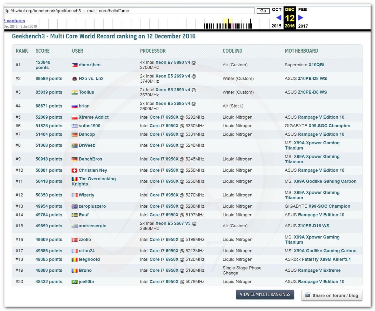Screen dimensions: 375x311
Task: Click the Uruguay flag beside andressergio
Action: [75, 226]
